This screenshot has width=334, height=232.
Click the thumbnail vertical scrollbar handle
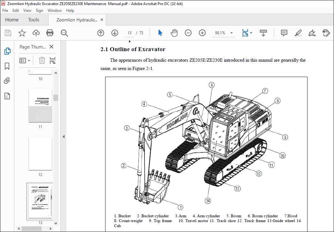point(56,98)
